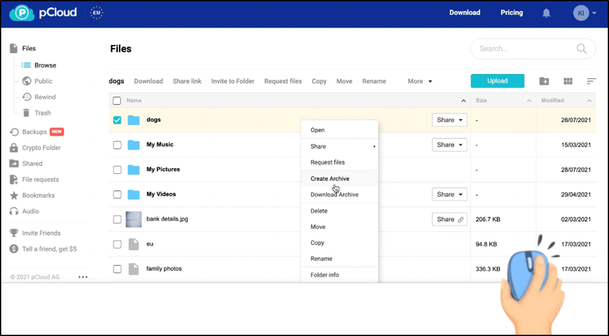Click the search magnifier icon

[582, 49]
